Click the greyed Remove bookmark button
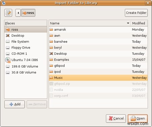The width and height of the screenshot is (152, 127). coord(37,104)
